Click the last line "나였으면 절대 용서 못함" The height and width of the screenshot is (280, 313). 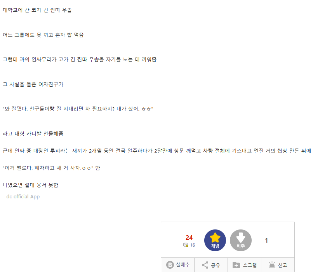tap(31, 185)
